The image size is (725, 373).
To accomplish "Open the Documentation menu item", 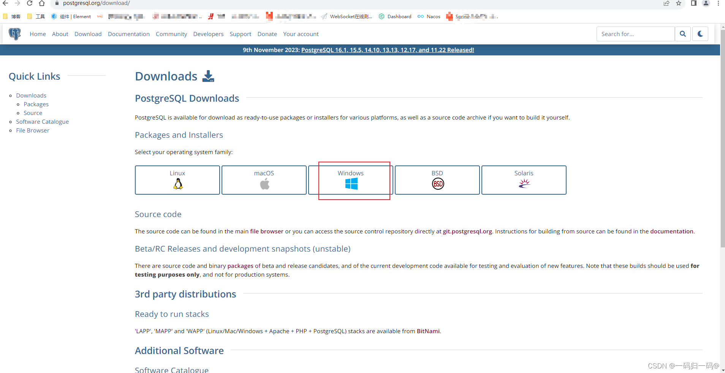I will pos(128,34).
